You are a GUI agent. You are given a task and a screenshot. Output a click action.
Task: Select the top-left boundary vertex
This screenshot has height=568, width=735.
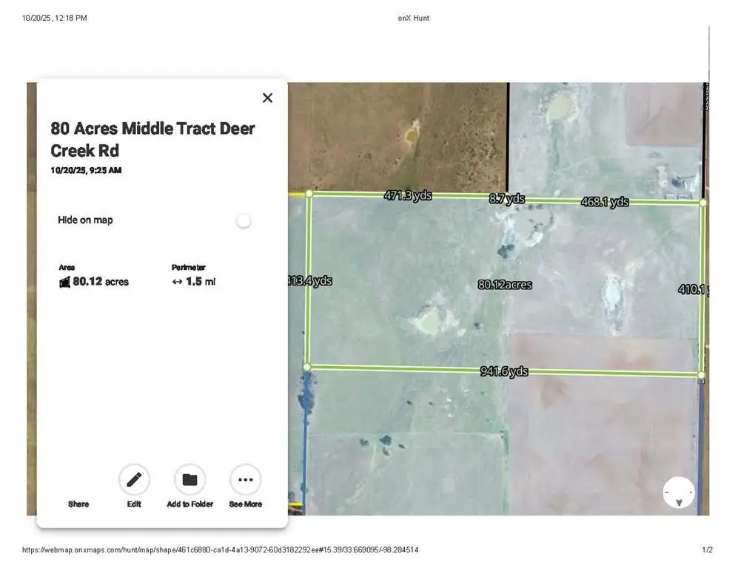point(309,194)
